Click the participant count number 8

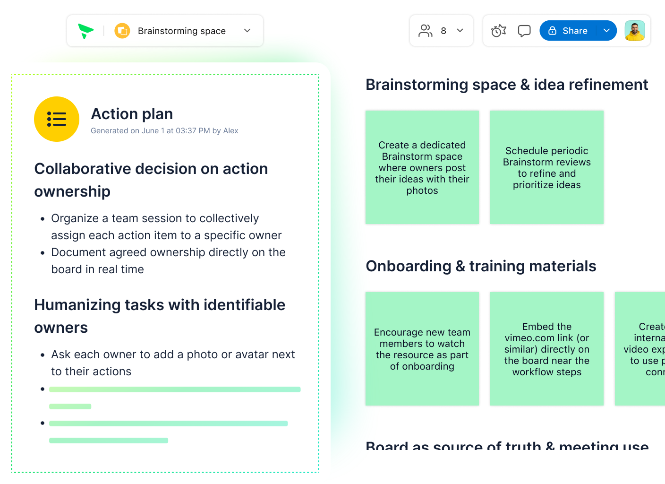pyautogui.click(x=443, y=31)
